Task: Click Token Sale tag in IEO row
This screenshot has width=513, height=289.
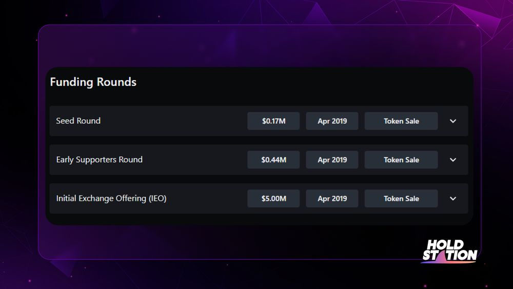Action: click(401, 198)
